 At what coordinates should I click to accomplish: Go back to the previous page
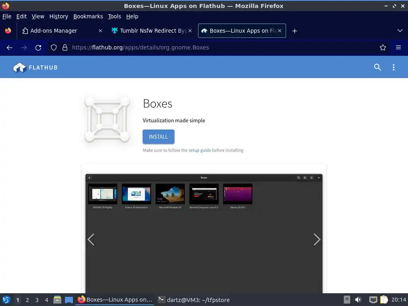click(x=10, y=48)
